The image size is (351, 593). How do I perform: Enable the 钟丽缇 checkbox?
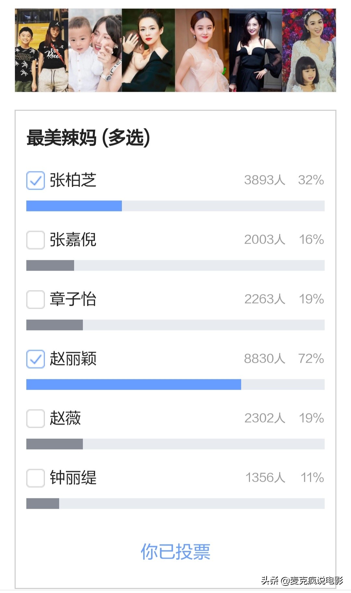point(35,478)
